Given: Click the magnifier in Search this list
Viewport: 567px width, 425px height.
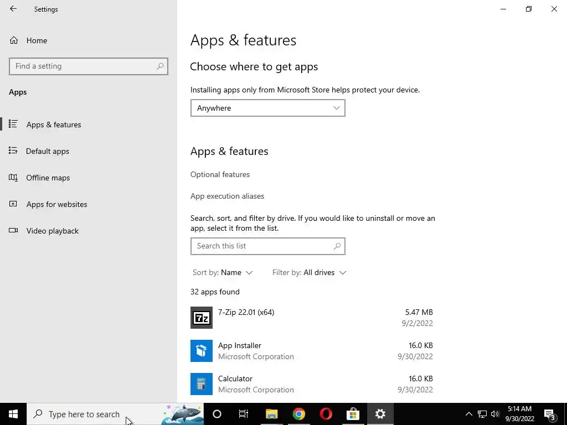Looking at the screenshot, I should pos(337,246).
